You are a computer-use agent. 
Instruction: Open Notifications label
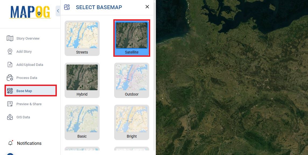29,143
